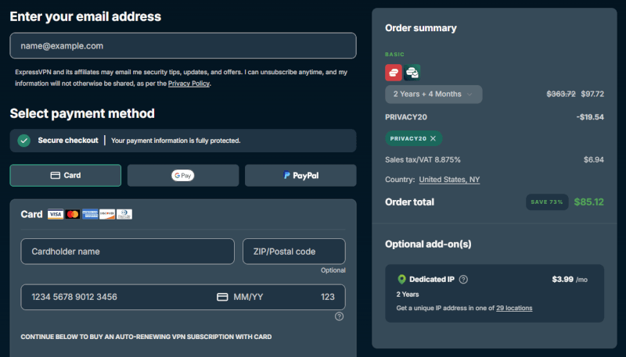Click the $97.72 plan price
The height and width of the screenshot is (357, 626).
tap(592, 94)
